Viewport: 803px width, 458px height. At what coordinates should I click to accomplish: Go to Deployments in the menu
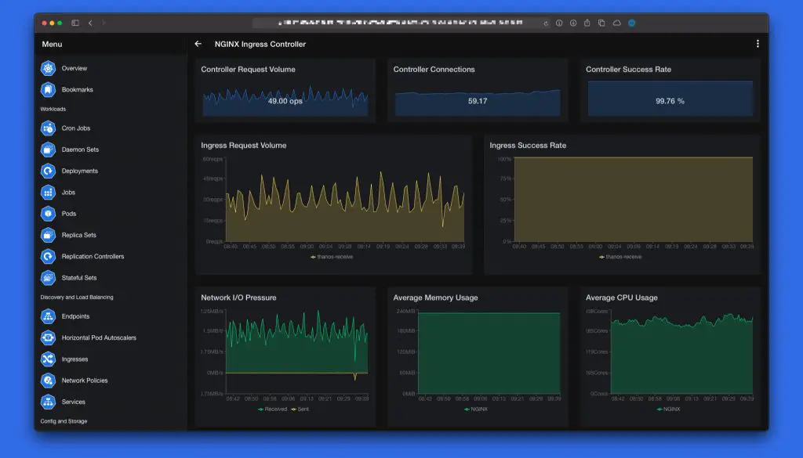tap(80, 171)
